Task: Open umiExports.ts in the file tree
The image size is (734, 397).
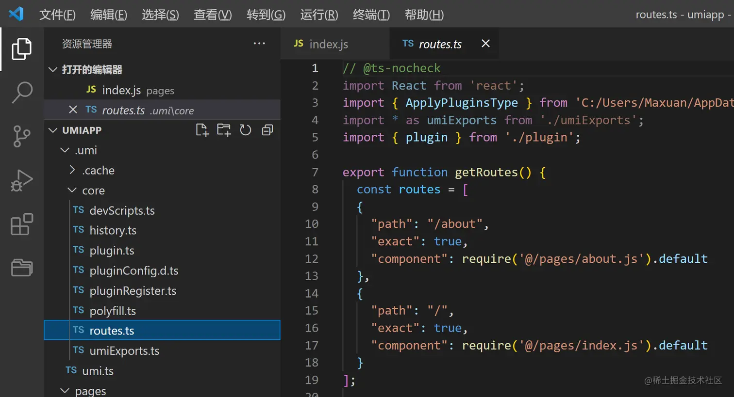Action: pyautogui.click(x=162, y=351)
